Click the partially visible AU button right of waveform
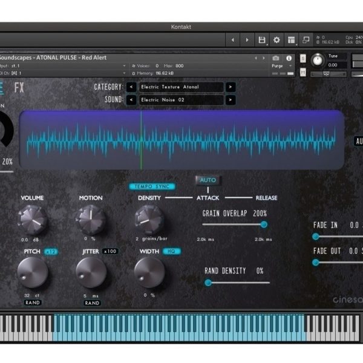The image size is (363, 363). pos(359,141)
